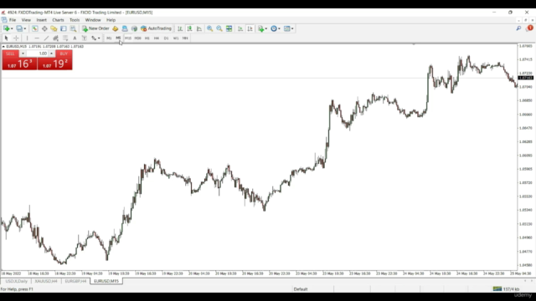Zoom out of the chart
This screenshot has height=301, width=536.
(x=219, y=28)
